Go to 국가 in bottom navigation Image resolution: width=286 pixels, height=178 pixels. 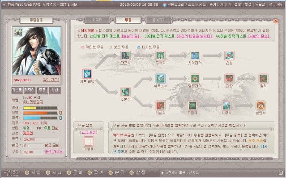(95, 172)
